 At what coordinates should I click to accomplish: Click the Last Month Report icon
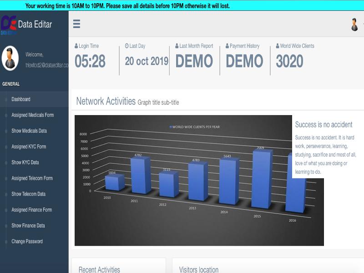(177, 46)
